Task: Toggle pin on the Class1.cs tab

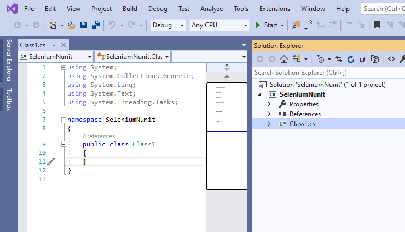Action: (x=53, y=45)
